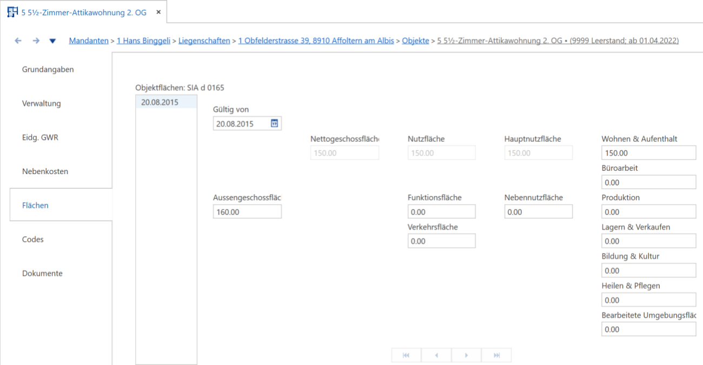Image resolution: width=703 pixels, height=365 pixels.
Task: Click the forward navigation arrow
Action: click(x=36, y=41)
